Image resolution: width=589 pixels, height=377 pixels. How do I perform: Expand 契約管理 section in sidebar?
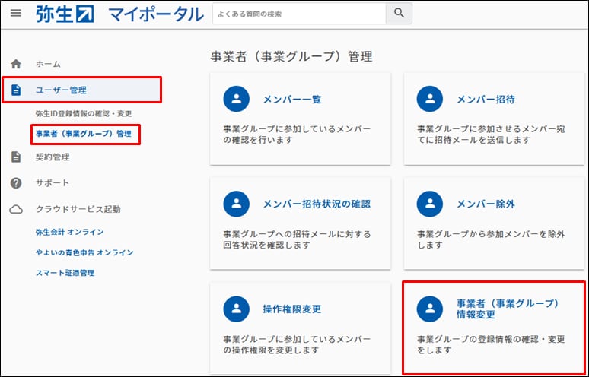click(x=53, y=157)
